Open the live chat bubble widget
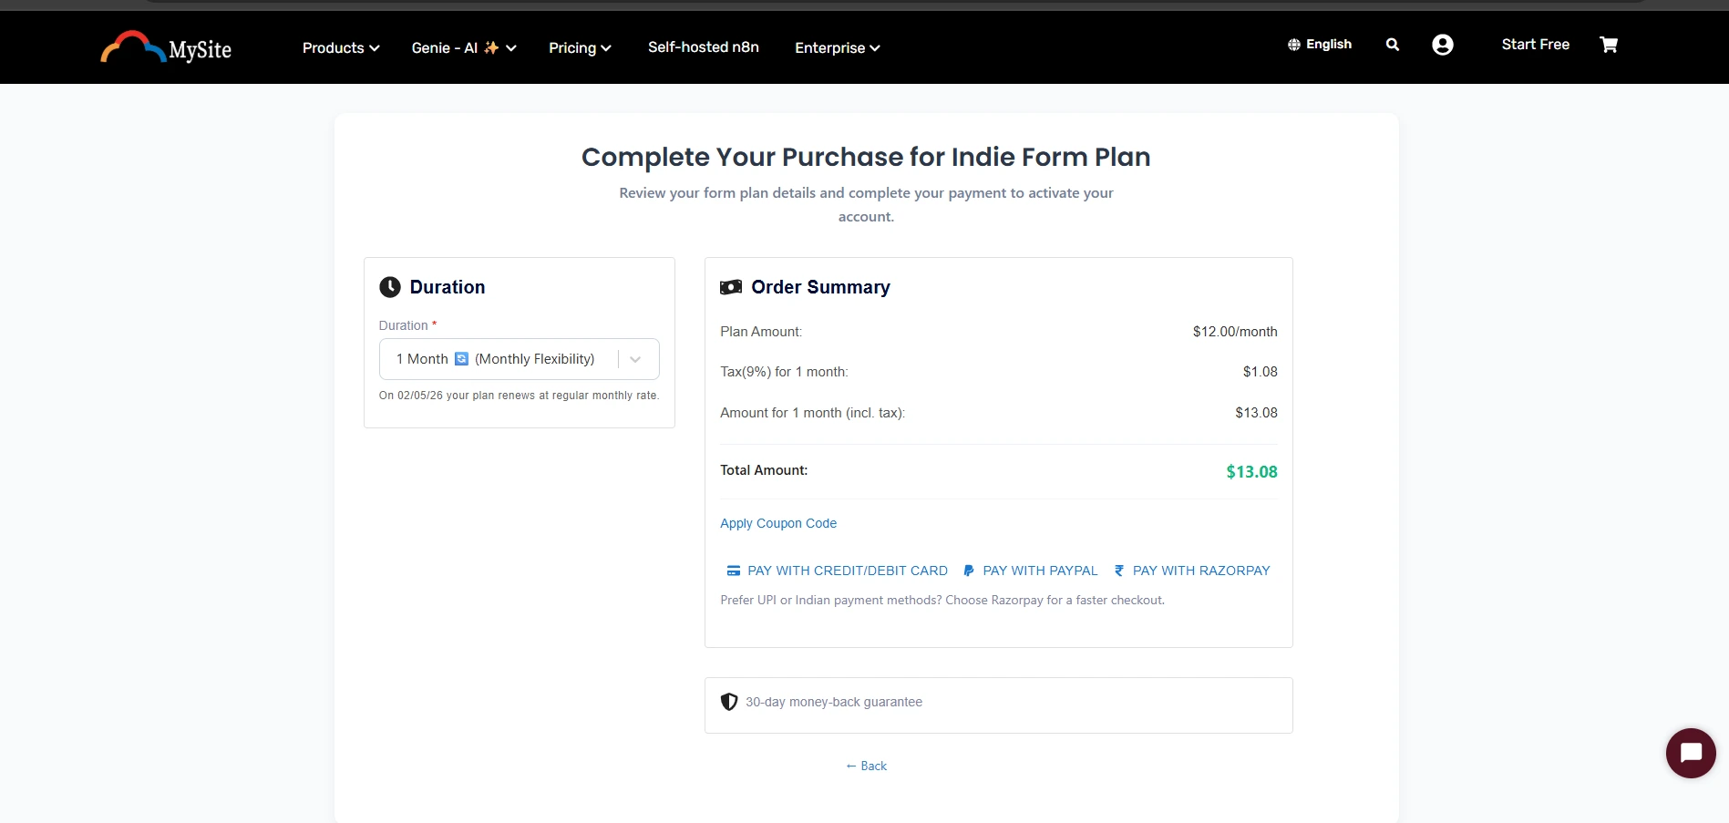1729x823 pixels. coord(1690,753)
